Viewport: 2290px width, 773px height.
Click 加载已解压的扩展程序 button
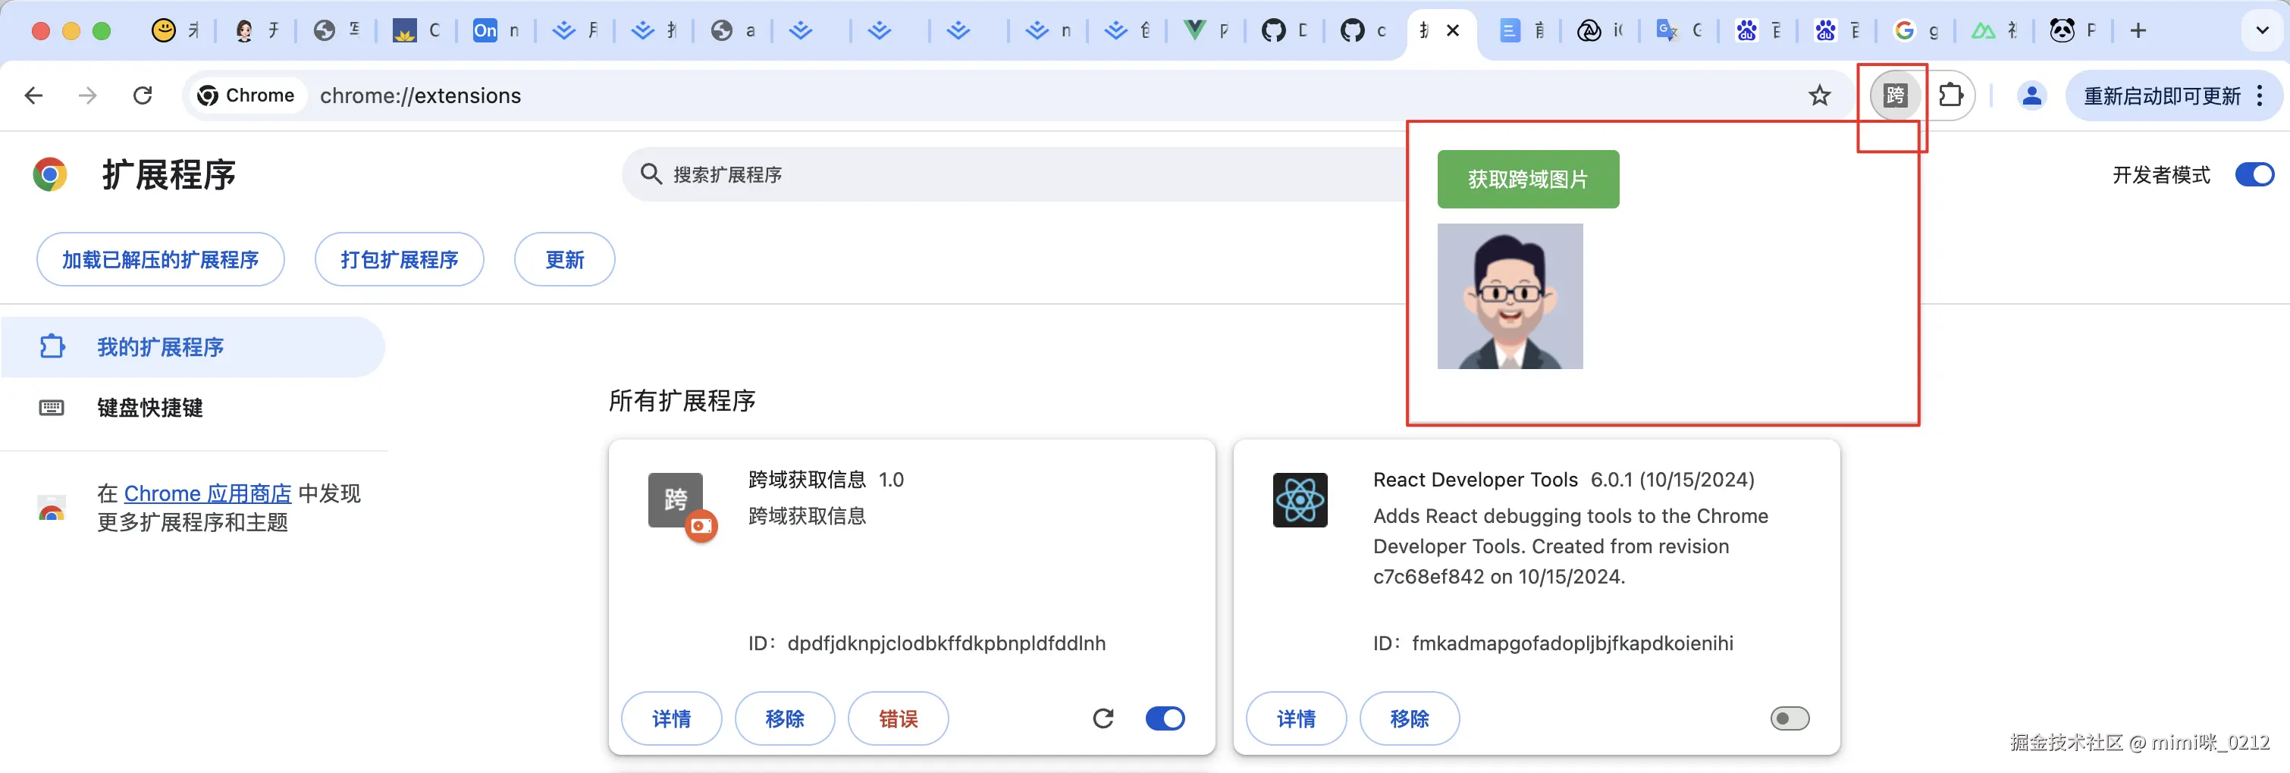[x=160, y=259]
